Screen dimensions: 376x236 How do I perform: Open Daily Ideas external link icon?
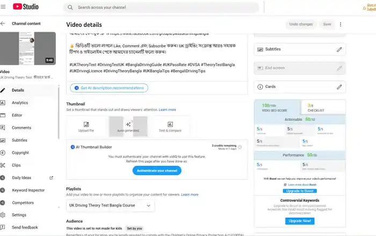pos(51,178)
